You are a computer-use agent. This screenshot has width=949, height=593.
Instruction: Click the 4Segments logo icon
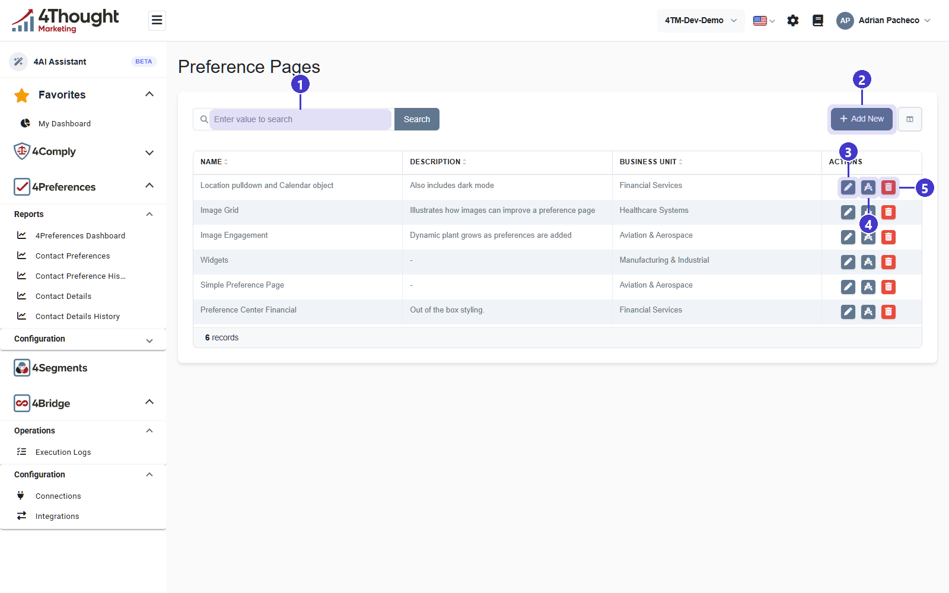tap(22, 368)
